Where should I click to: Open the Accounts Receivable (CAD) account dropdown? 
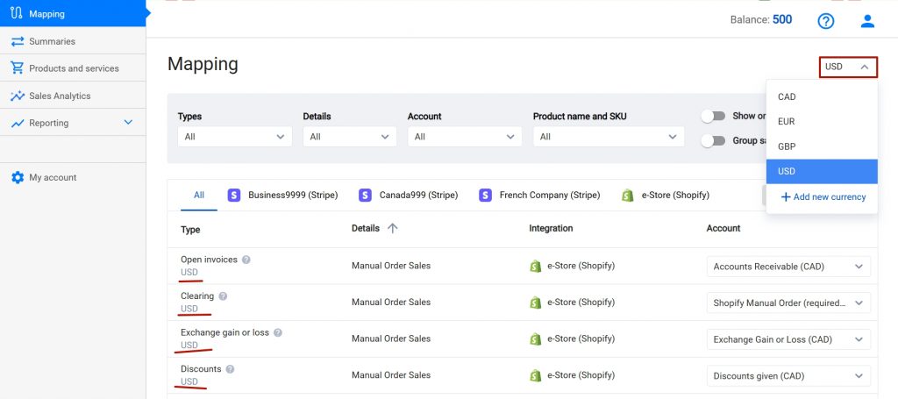[788, 267]
